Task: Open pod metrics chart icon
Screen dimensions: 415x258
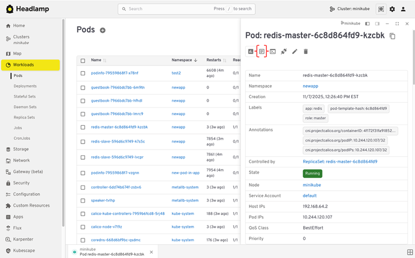Action: click(x=251, y=52)
